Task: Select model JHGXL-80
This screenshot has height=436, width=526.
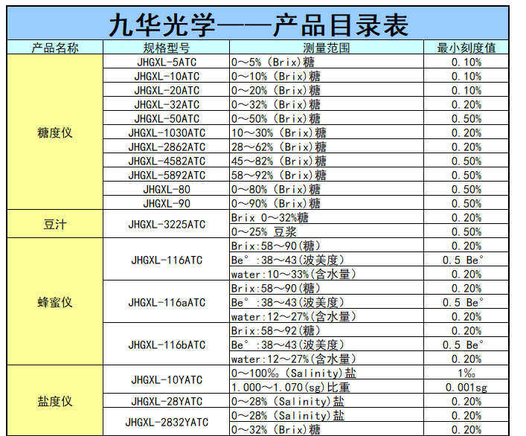Action: (x=167, y=190)
